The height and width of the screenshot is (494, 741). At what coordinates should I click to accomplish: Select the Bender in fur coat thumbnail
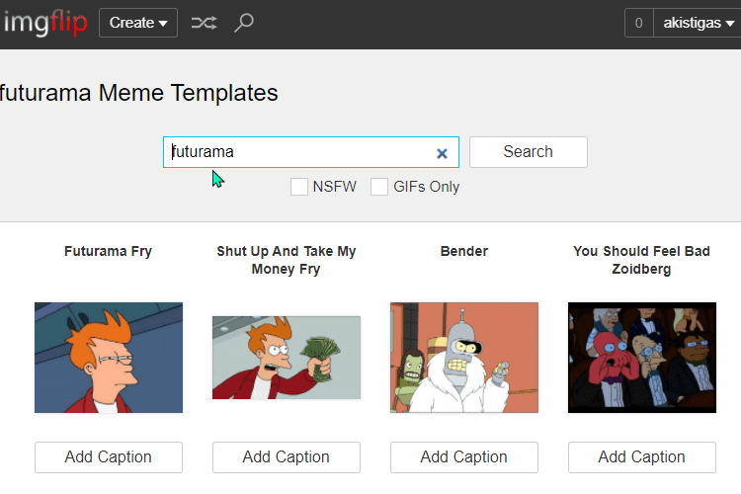[x=464, y=358]
